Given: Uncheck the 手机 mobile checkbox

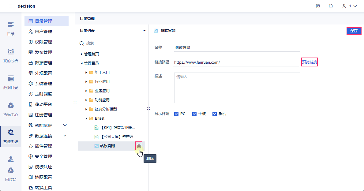Looking at the screenshot, I should (215, 114).
